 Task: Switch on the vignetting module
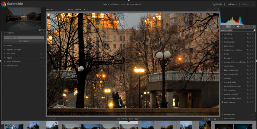(223, 34)
